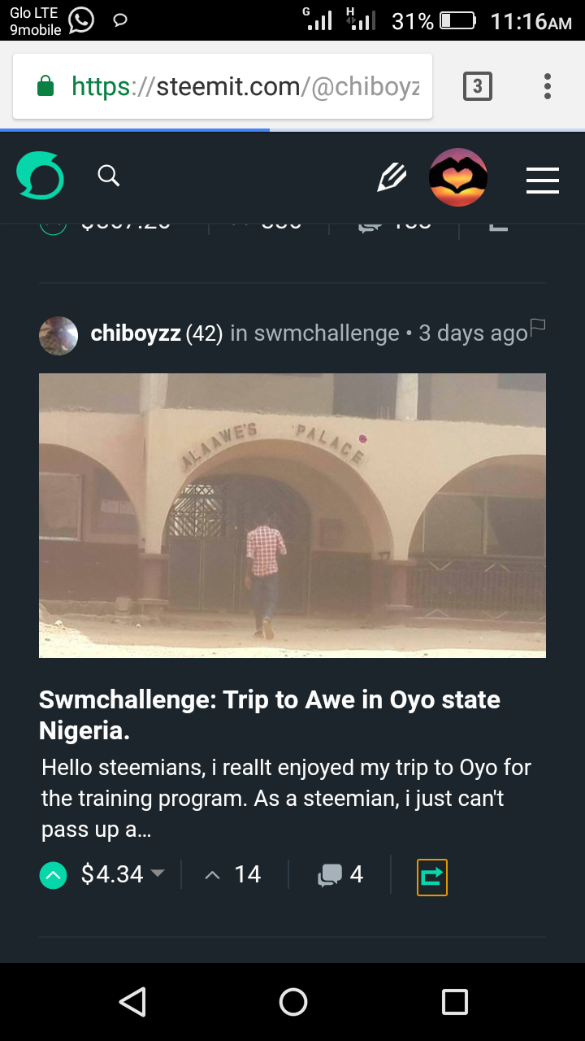
Task: Click chiboyzz small avatar picture
Action: pos(58,336)
